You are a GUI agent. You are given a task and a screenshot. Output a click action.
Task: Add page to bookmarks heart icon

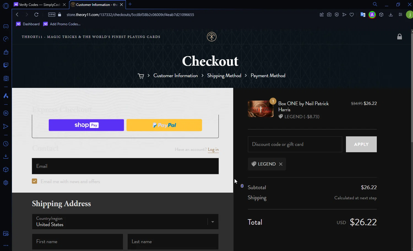pos(352,15)
